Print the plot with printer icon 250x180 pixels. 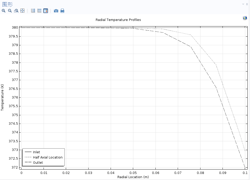point(62,11)
